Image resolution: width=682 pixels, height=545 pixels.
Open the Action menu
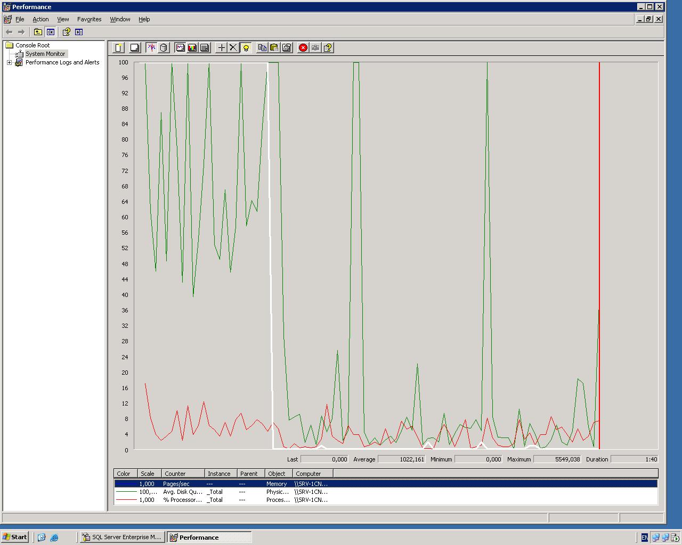click(40, 19)
